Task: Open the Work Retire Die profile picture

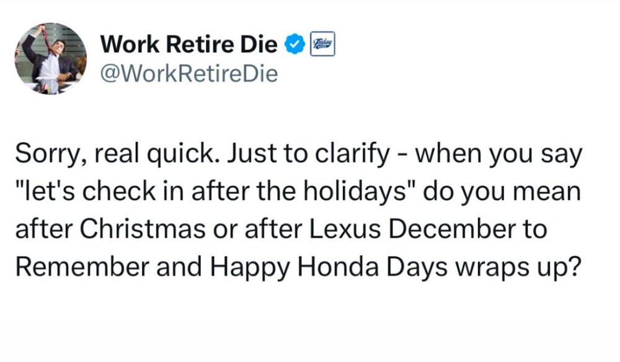Action: click(51, 58)
